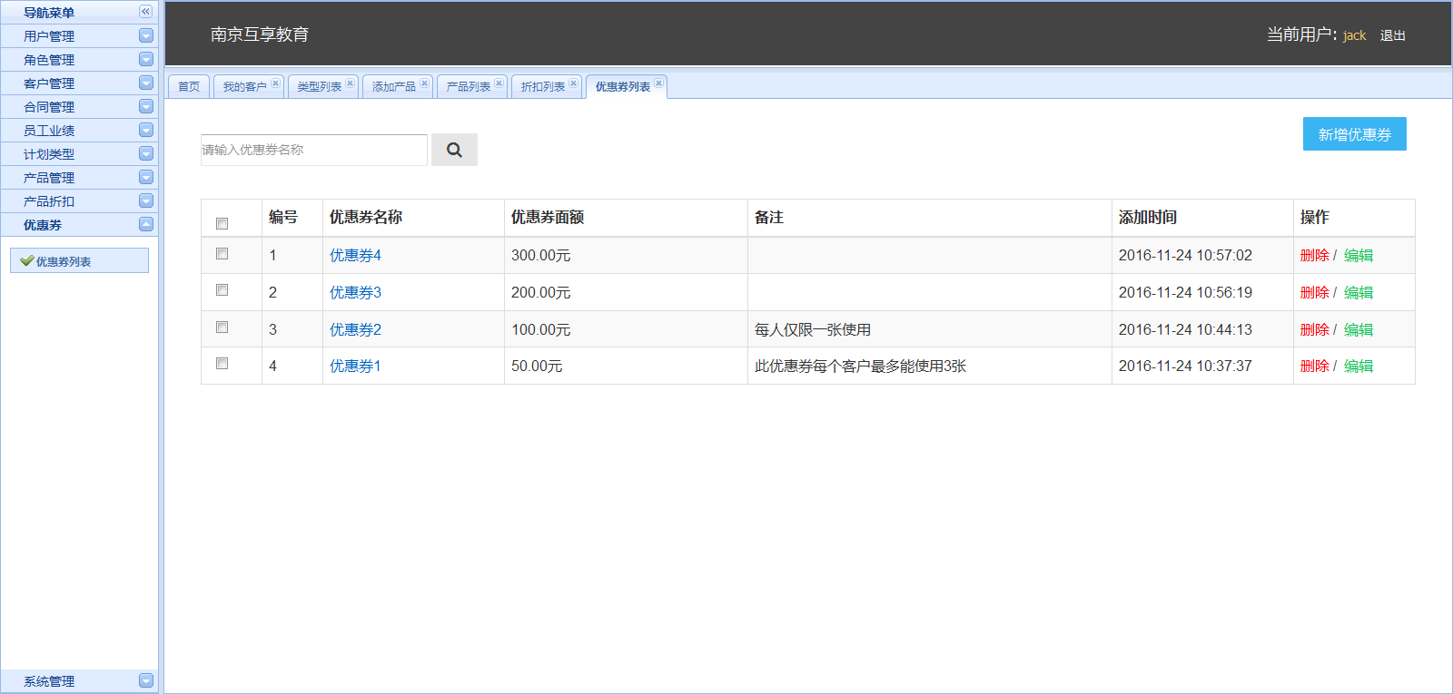The width and height of the screenshot is (1453, 694).
Task: Close the 类型列表 tab
Action: click(350, 83)
